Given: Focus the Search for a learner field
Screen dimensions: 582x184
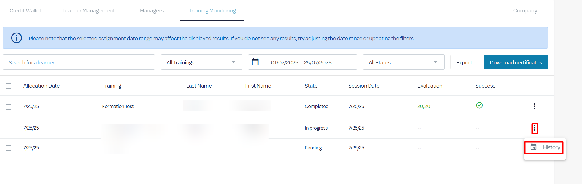Looking at the screenshot, I should pyautogui.click(x=79, y=62).
